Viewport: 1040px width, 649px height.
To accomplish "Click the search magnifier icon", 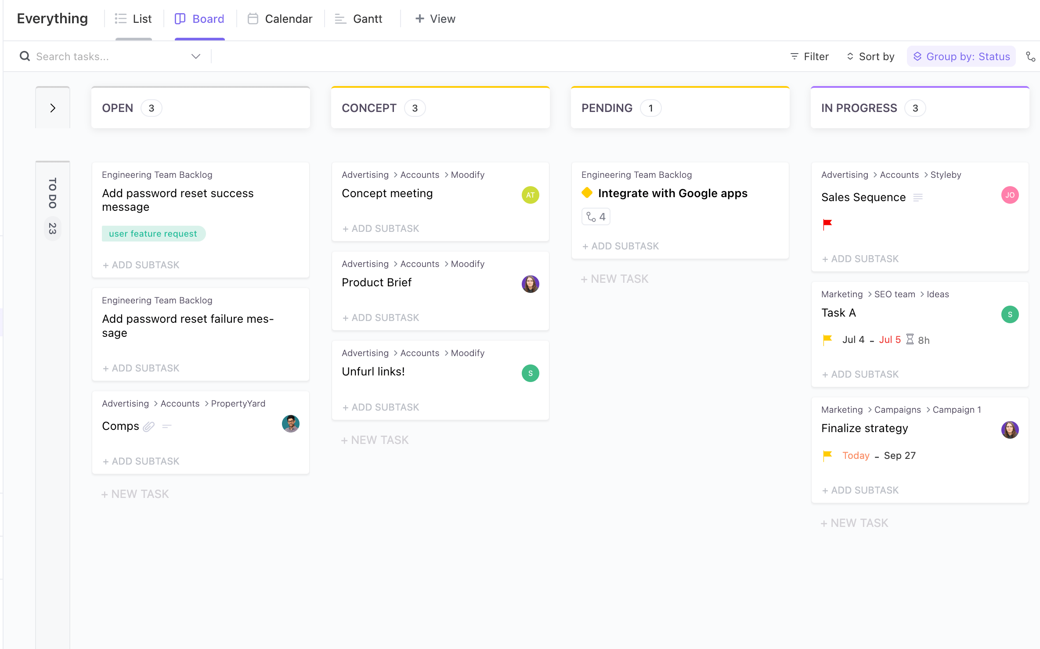I will click(25, 56).
